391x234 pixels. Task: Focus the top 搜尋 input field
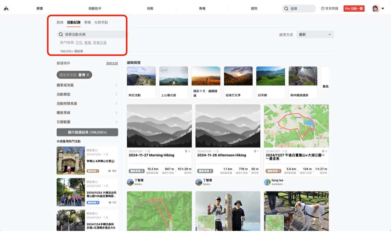tap(299, 9)
